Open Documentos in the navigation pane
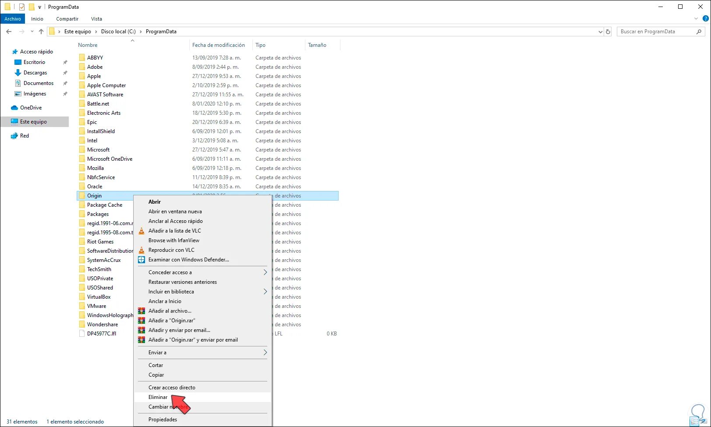 [39, 83]
